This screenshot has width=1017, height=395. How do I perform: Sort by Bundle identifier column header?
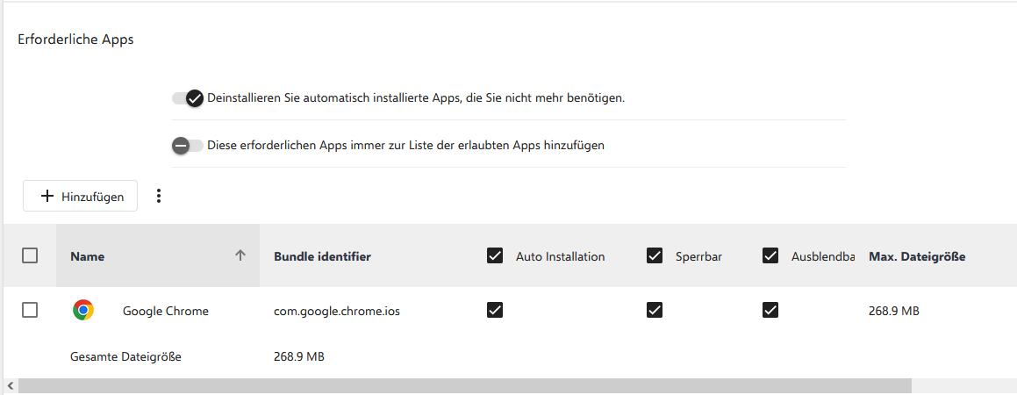click(322, 257)
